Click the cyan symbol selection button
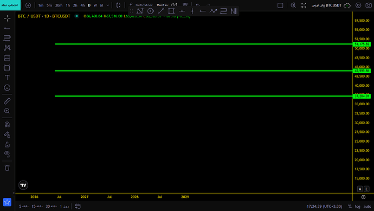The height and width of the screenshot is (211, 374). click(10, 5)
